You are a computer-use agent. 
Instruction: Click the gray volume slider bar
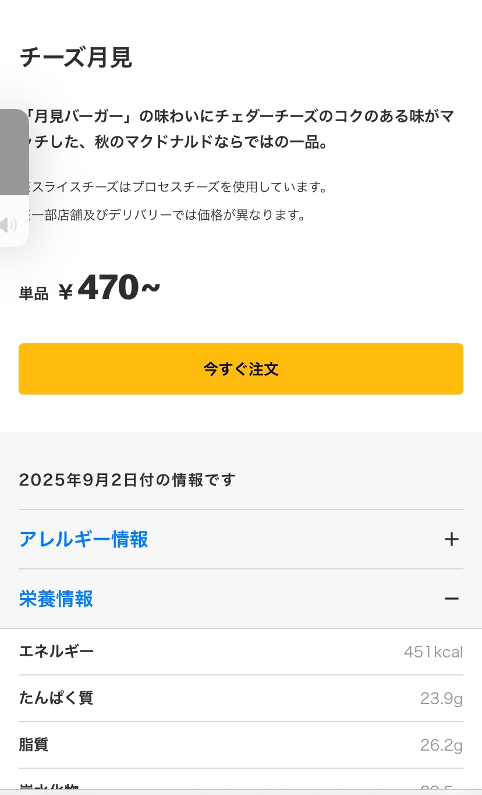pos(14,153)
